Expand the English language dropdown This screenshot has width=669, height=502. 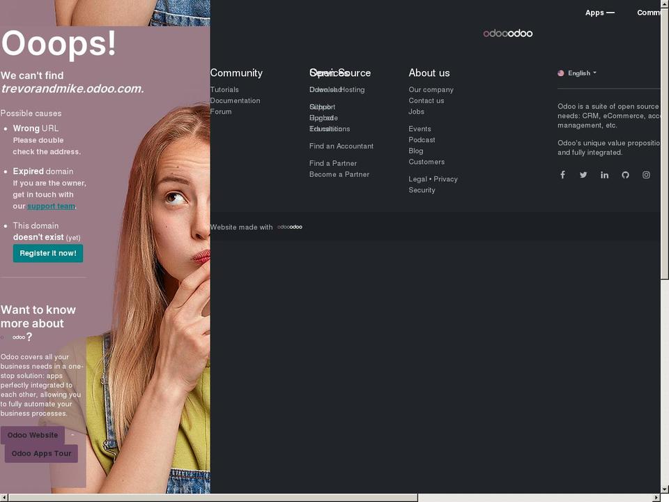pos(582,73)
